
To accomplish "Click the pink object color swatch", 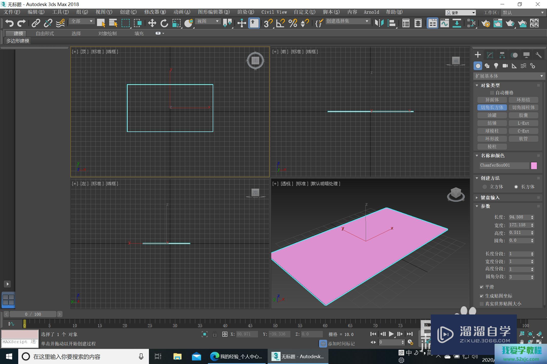I will point(534,166).
